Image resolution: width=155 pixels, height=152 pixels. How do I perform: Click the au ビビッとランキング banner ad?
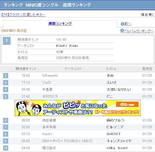click(77, 108)
